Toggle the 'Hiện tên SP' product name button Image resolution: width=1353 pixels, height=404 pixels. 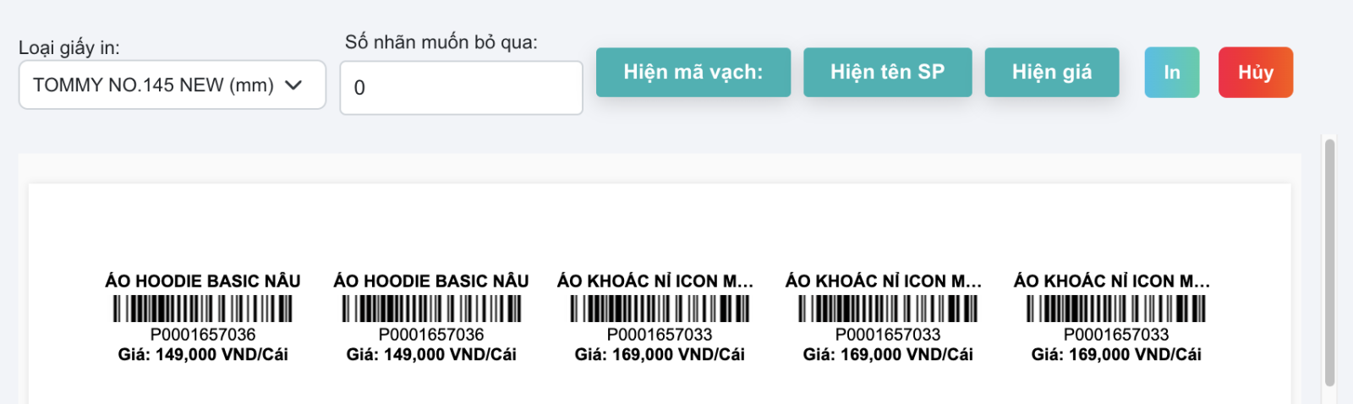[887, 72]
